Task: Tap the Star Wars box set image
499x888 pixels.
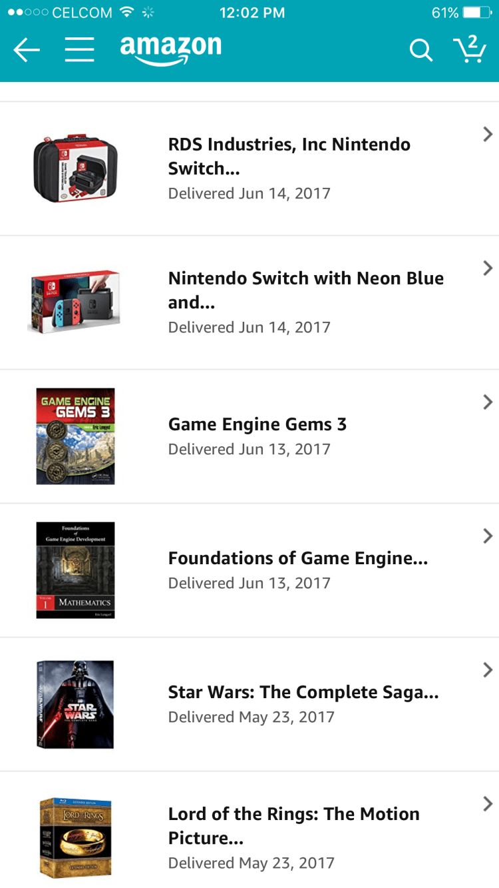Action: [x=75, y=704]
